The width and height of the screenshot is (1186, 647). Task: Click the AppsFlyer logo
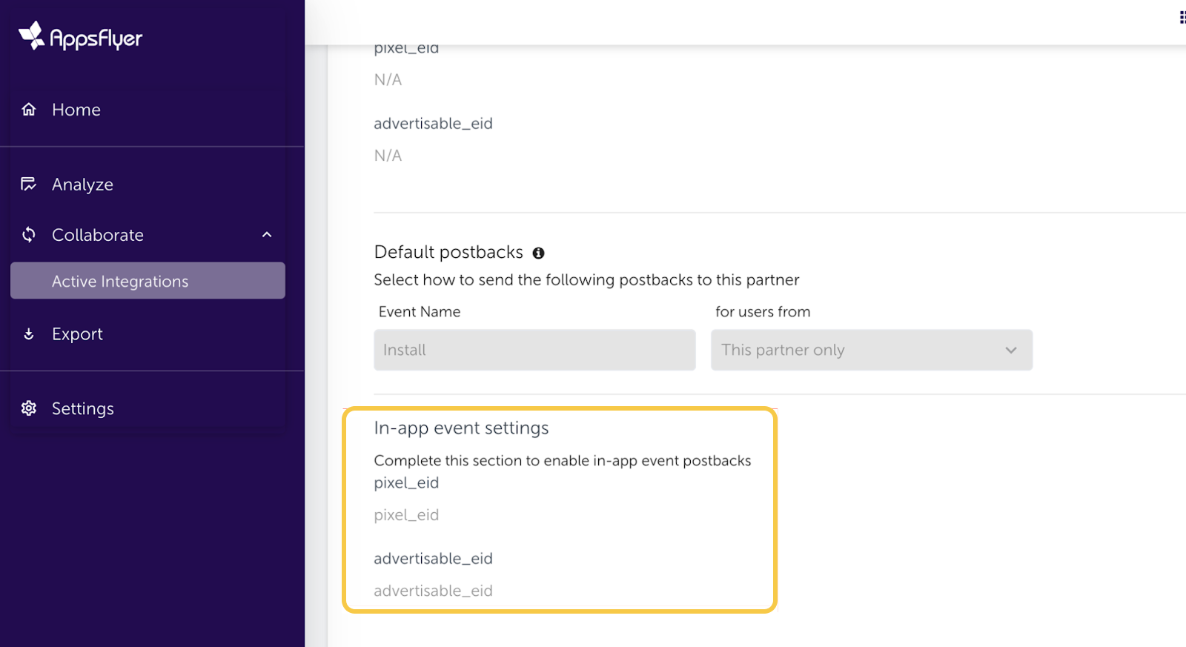(80, 36)
